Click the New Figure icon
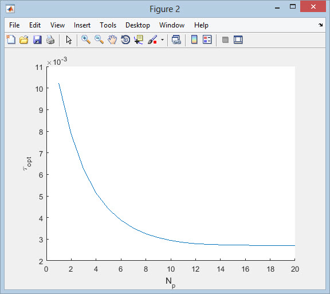 (x=11, y=40)
